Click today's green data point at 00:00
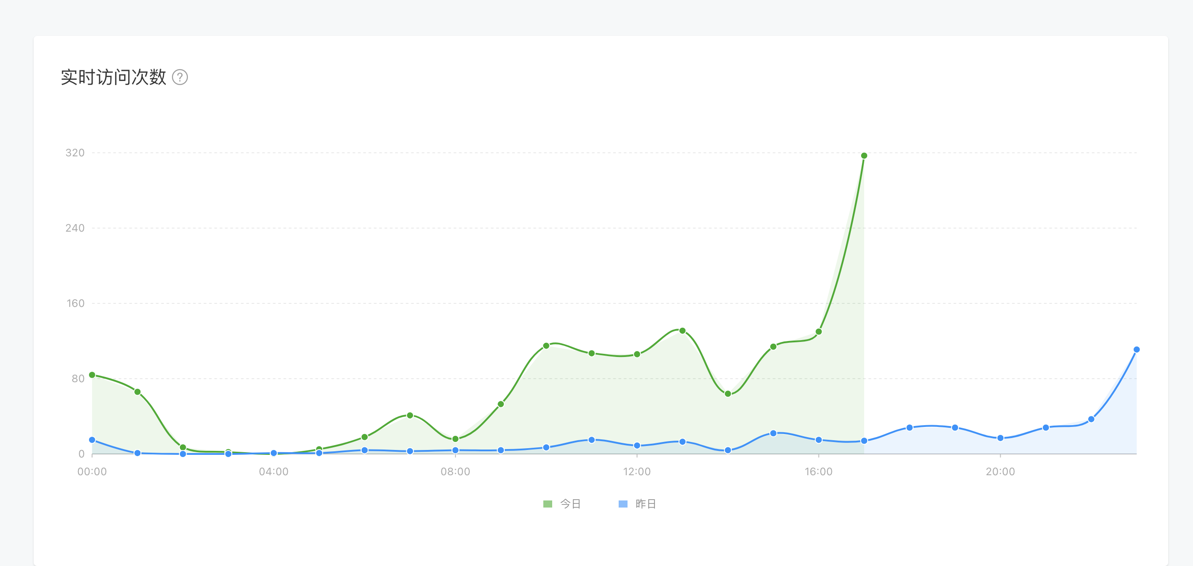Viewport: 1193px width, 566px height. (92, 375)
